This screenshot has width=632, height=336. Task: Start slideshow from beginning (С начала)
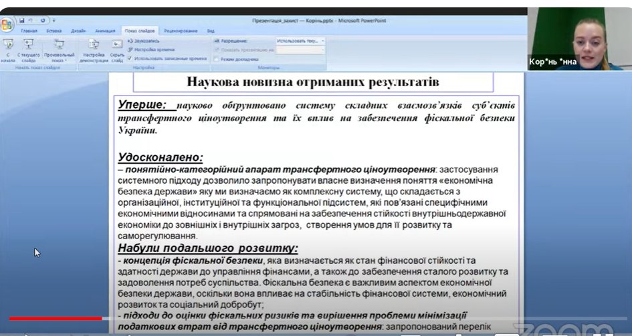(7, 50)
